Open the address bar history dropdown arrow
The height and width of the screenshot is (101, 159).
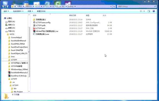[111, 6]
